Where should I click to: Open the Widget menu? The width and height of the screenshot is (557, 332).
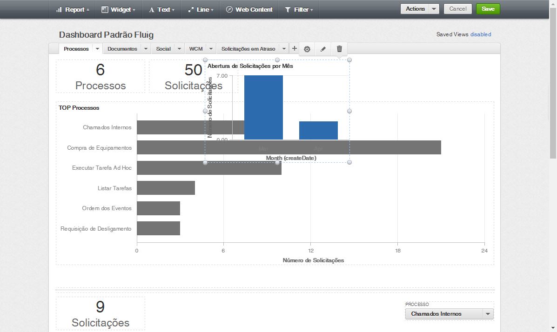pos(118,9)
